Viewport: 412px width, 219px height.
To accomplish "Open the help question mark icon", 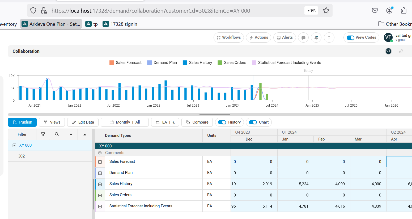I will tap(329, 38).
